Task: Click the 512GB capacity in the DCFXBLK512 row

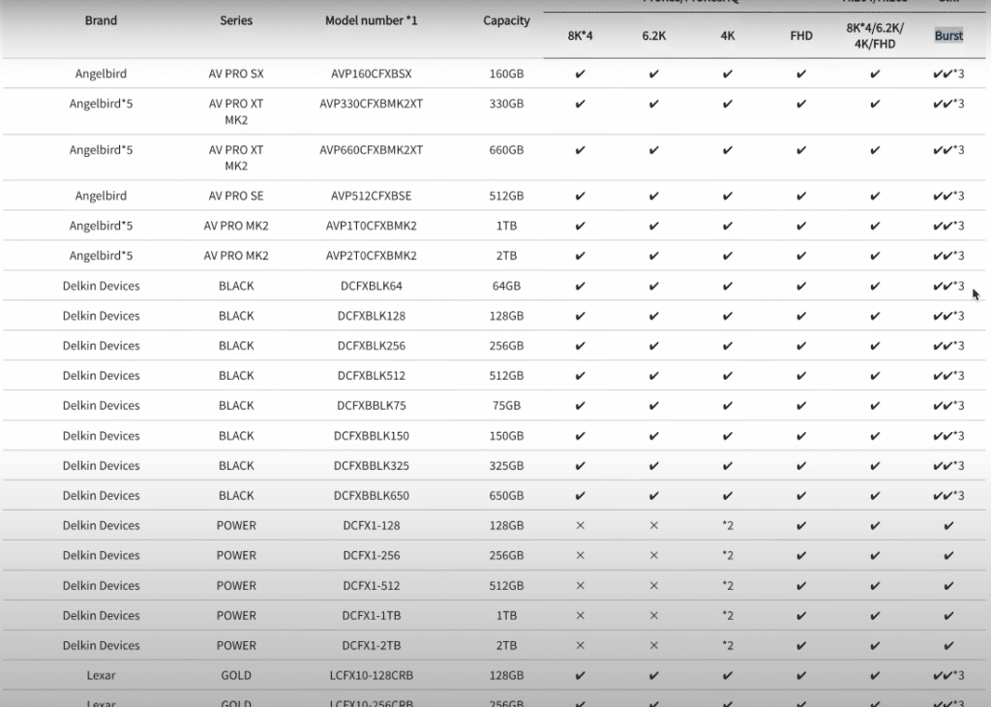Action: (x=506, y=376)
